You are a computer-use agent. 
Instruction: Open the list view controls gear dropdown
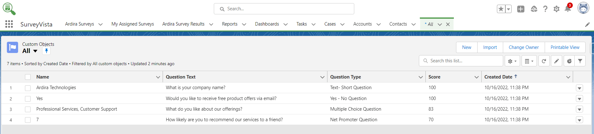point(512,61)
